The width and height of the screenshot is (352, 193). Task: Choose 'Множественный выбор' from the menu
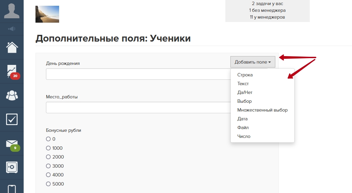pyautogui.click(x=262, y=110)
